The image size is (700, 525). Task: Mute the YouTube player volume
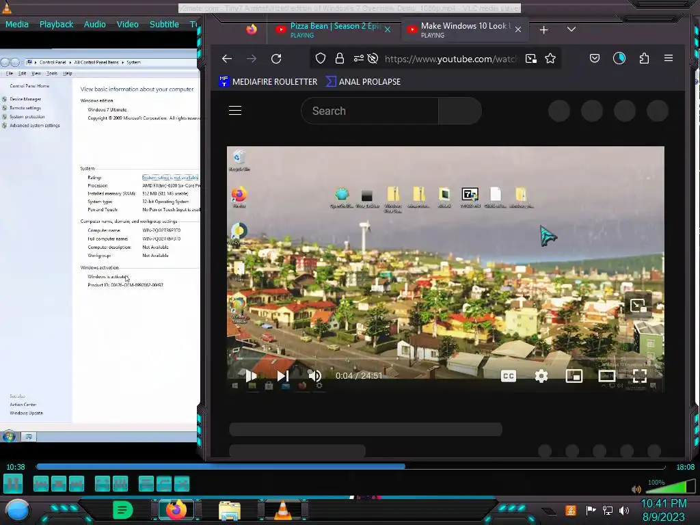tap(315, 376)
